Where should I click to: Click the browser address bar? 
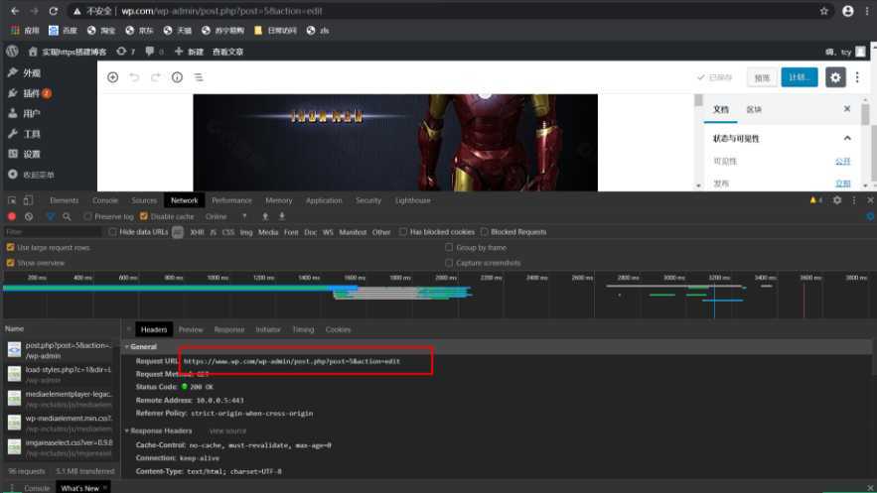tap(448, 11)
